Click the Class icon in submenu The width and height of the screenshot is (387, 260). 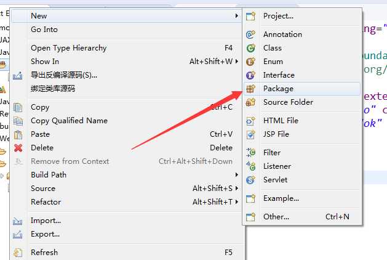[250, 48]
